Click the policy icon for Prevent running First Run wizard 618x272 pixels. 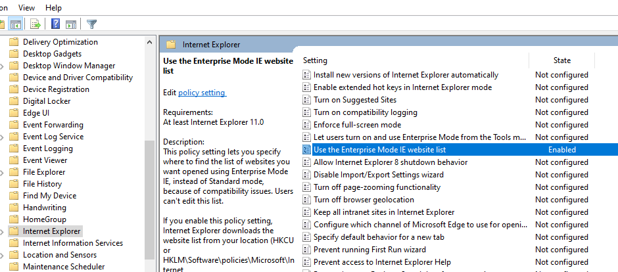[x=306, y=250]
